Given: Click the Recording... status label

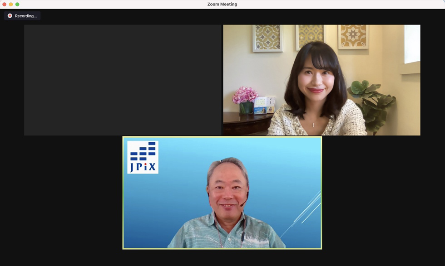Looking at the screenshot, I should tap(26, 16).
